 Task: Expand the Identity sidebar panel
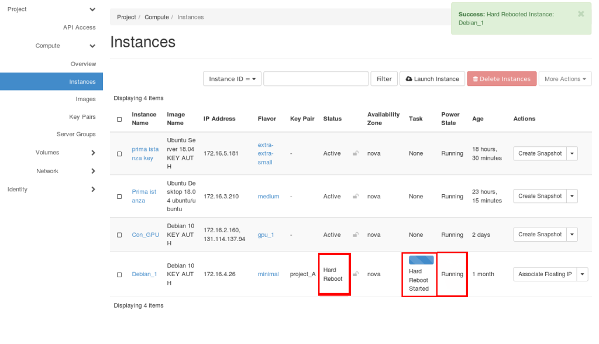click(93, 190)
